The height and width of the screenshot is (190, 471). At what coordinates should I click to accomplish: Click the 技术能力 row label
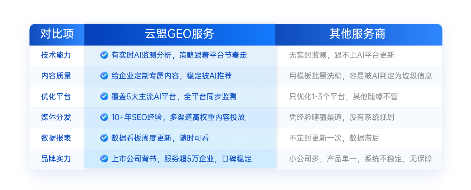tap(56, 55)
